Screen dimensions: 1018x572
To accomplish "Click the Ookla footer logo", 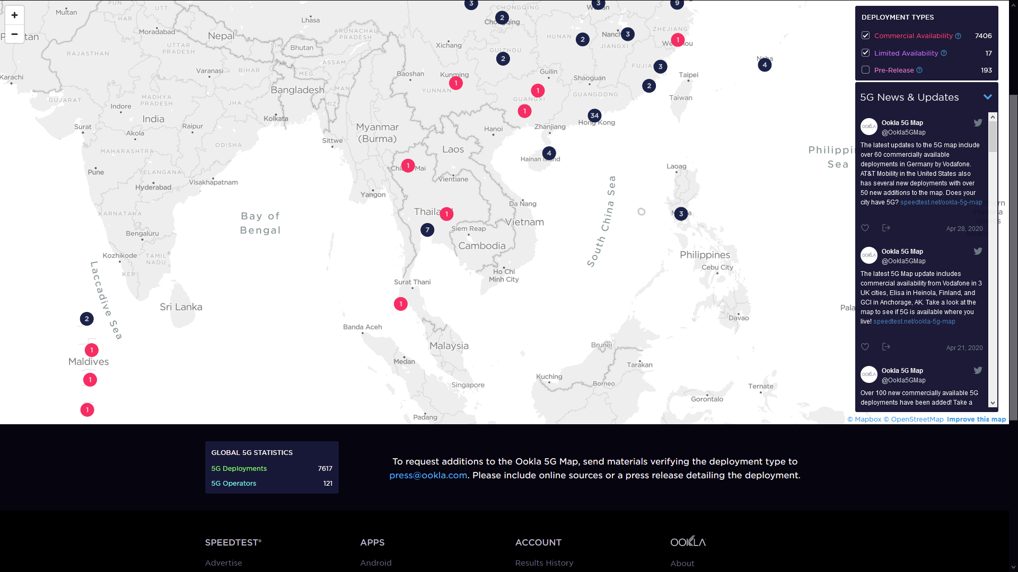I will coord(688,541).
